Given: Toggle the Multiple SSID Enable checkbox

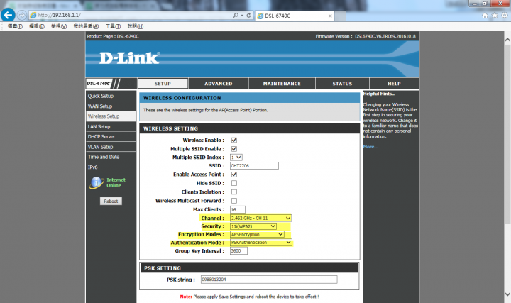Looking at the screenshot, I should (234, 149).
